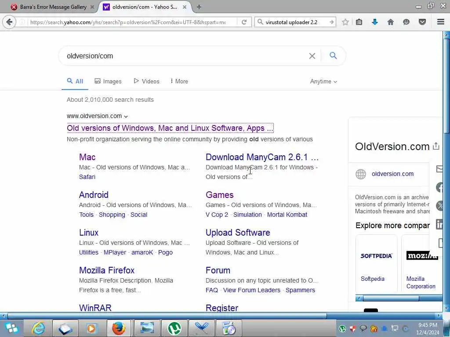This screenshot has height=337, width=450.
Task: Open the Games sitelink
Action: [220, 195]
